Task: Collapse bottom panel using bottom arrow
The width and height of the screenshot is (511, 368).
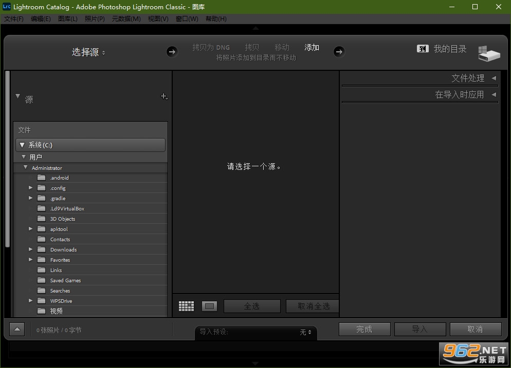Action: point(255,363)
